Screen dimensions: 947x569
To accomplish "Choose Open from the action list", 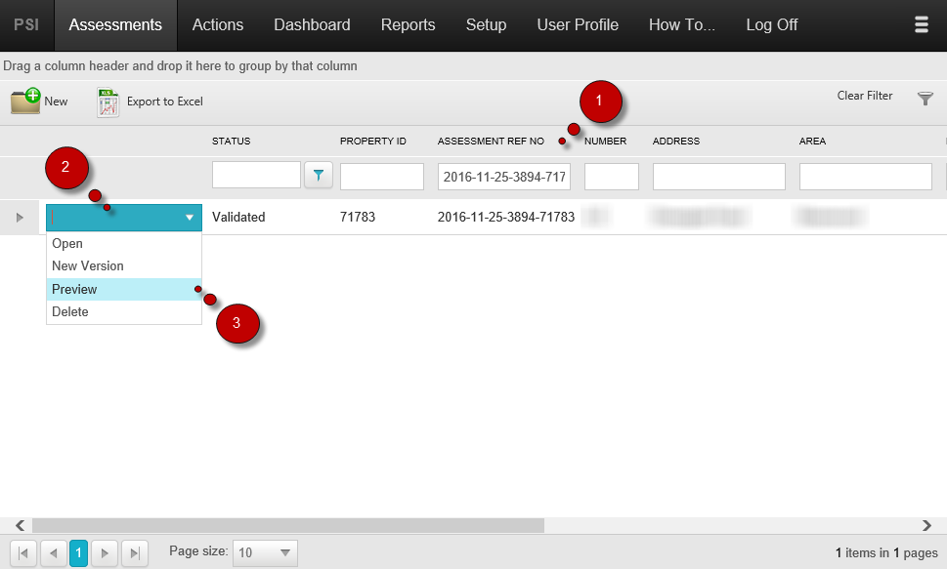I will click(124, 243).
